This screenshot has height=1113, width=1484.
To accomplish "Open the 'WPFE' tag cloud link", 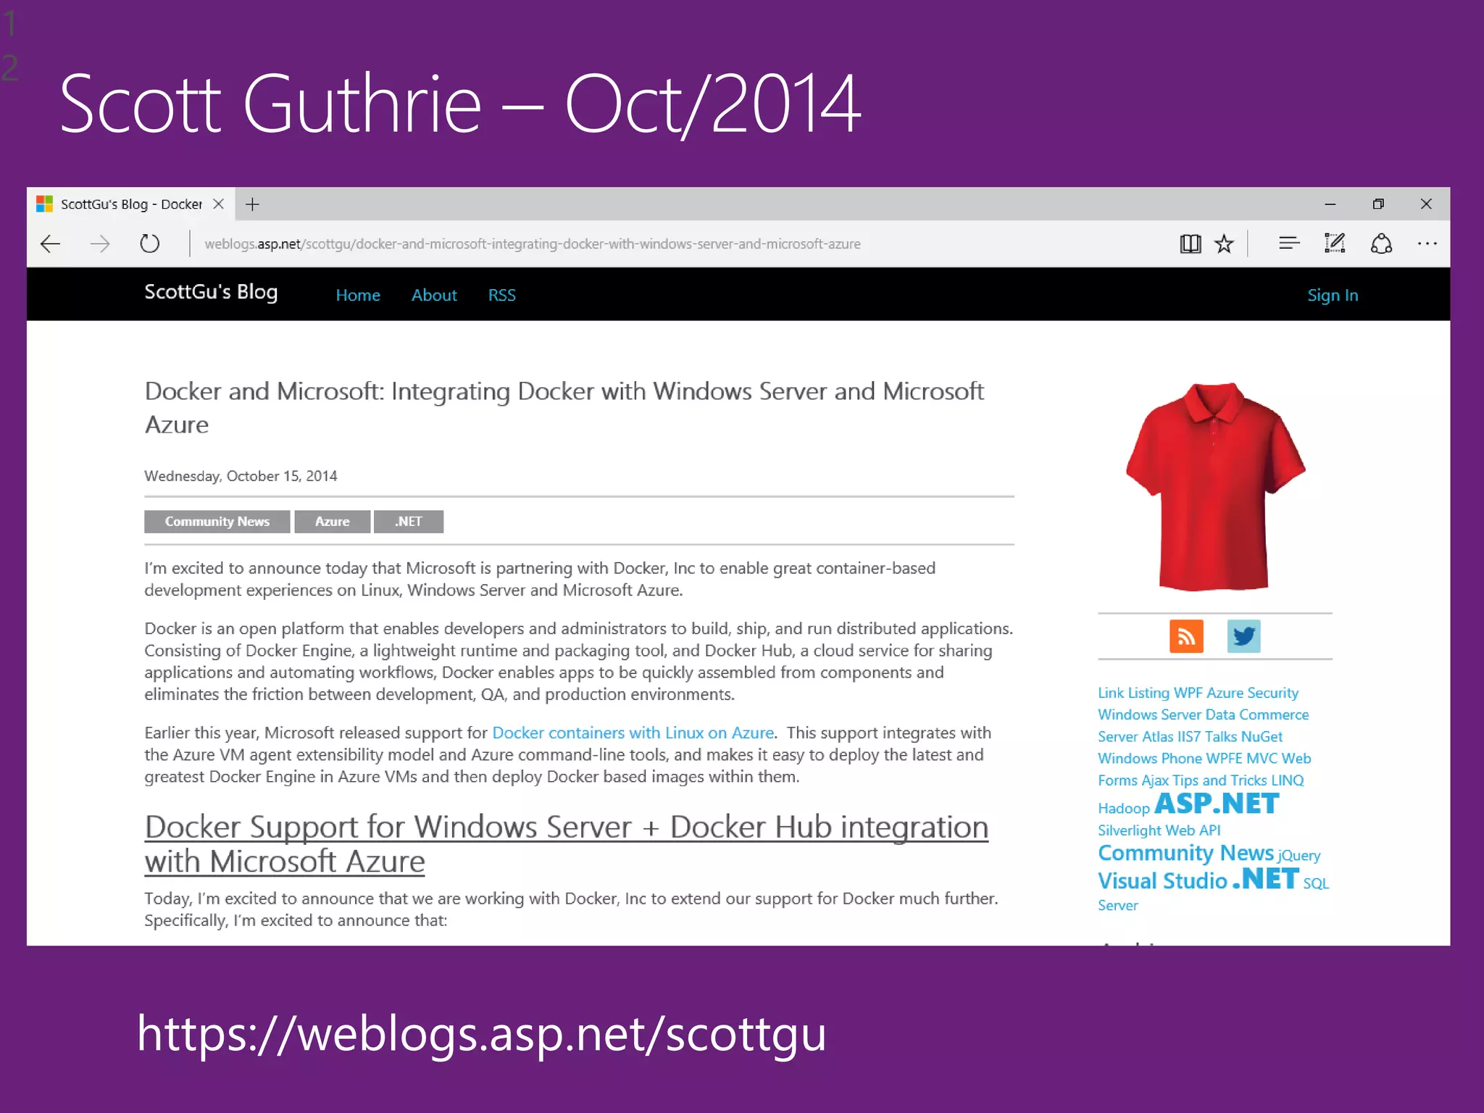I will tap(1225, 758).
